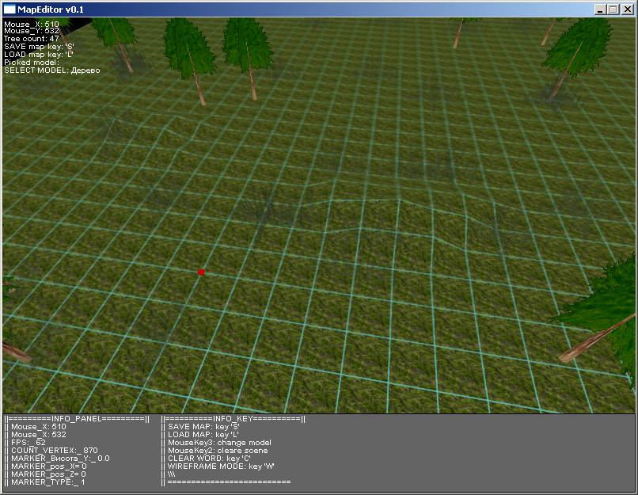This screenshot has width=638, height=495.
Task: Click the MARKER_TYPE line in info panel
Action: pos(46,482)
